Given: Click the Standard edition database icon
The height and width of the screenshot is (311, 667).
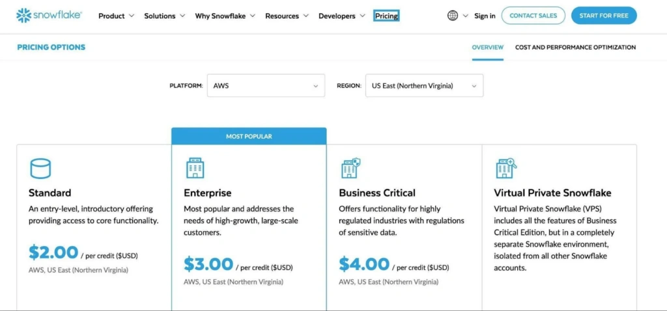Looking at the screenshot, I should tap(40, 169).
